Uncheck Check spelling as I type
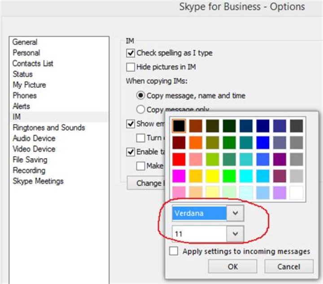The image size is (323, 284). (131, 53)
